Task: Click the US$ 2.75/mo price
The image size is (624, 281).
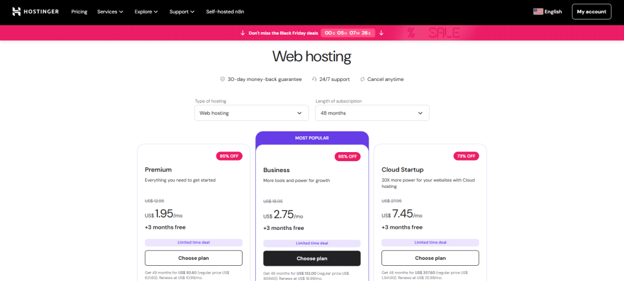Action: pos(283,215)
